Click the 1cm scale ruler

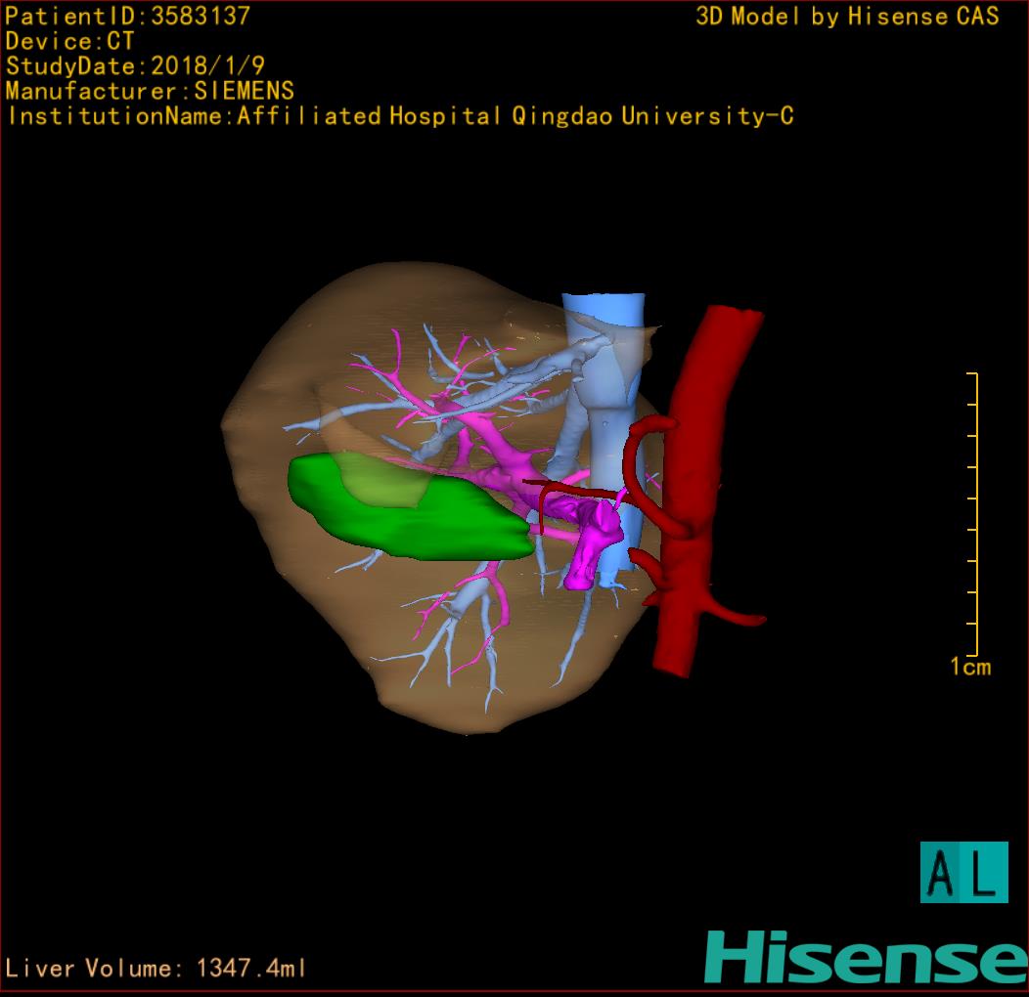(x=974, y=514)
